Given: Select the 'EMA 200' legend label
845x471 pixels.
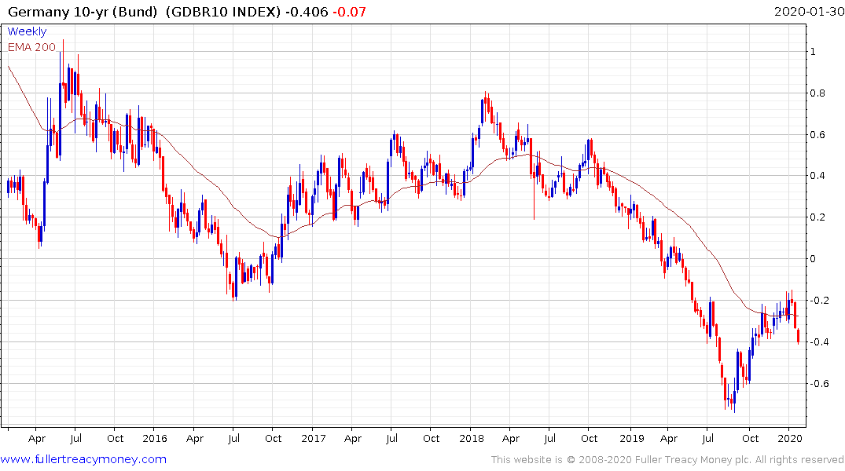Looking at the screenshot, I should pyautogui.click(x=31, y=47).
